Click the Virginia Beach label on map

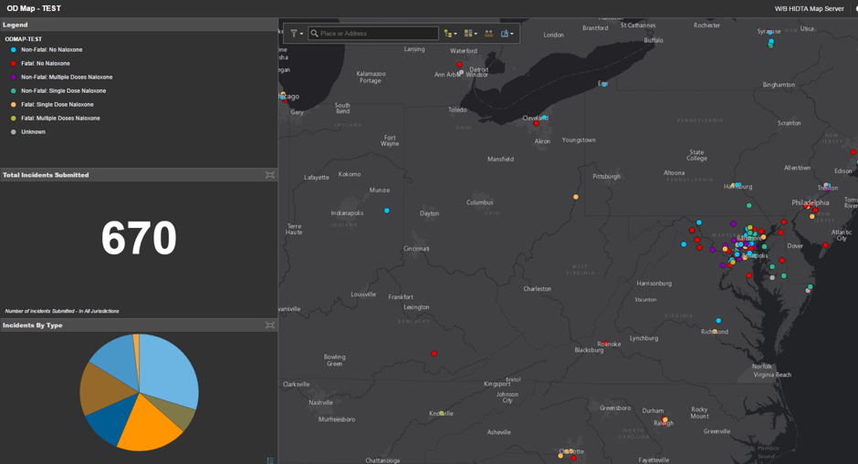tap(772, 375)
